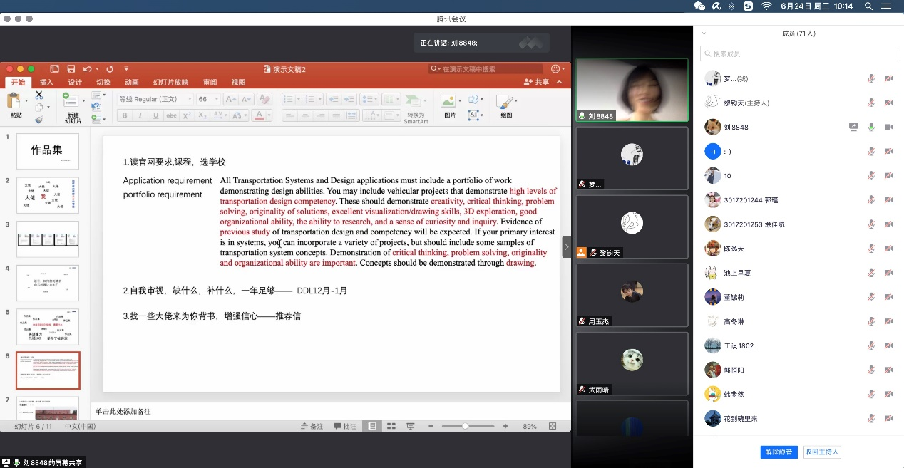Click the 绘图 (Draw) tool icon
The image size is (904, 468).
point(504,101)
